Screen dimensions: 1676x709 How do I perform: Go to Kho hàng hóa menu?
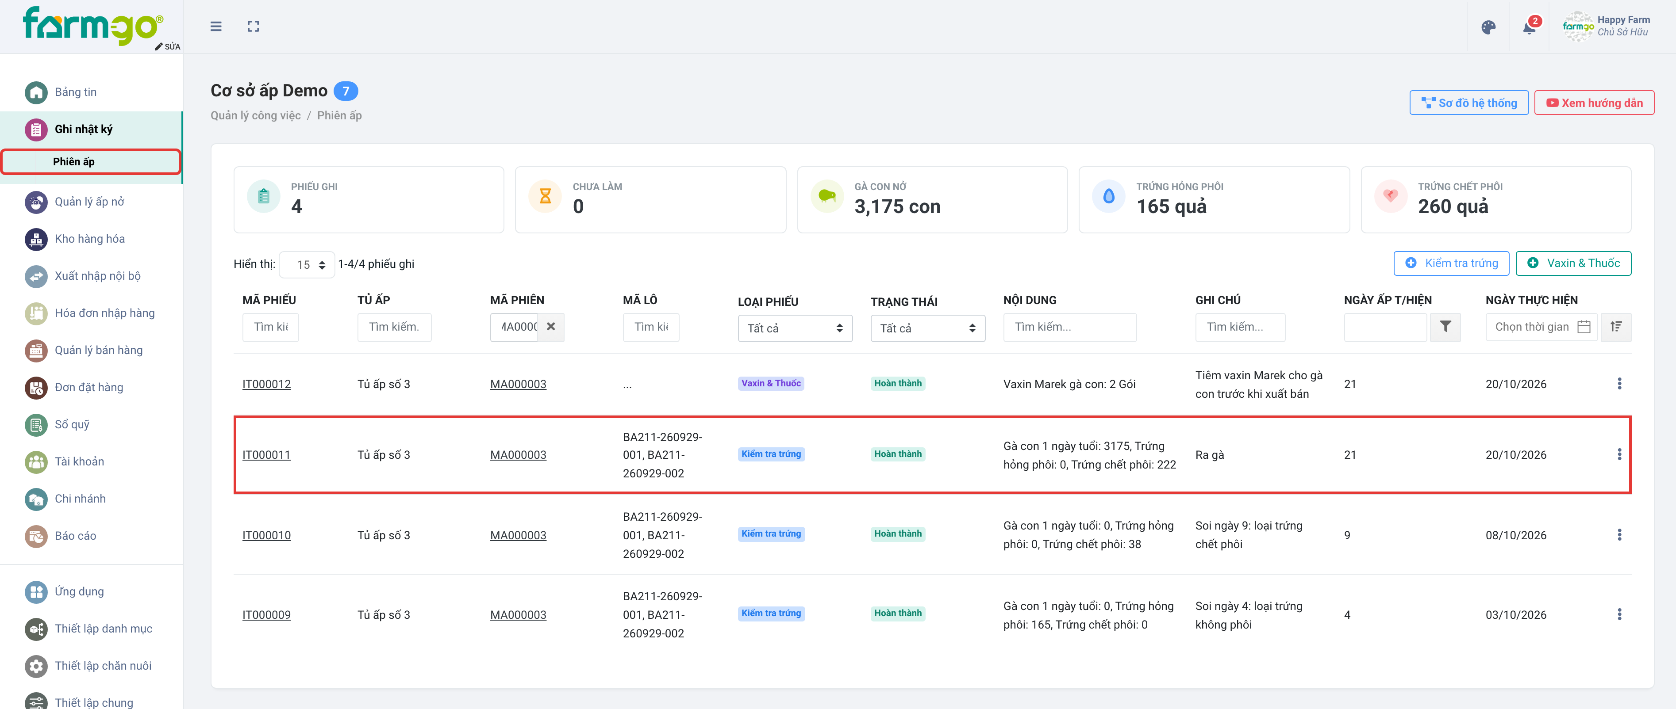pyautogui.click(x=90, y=239)
